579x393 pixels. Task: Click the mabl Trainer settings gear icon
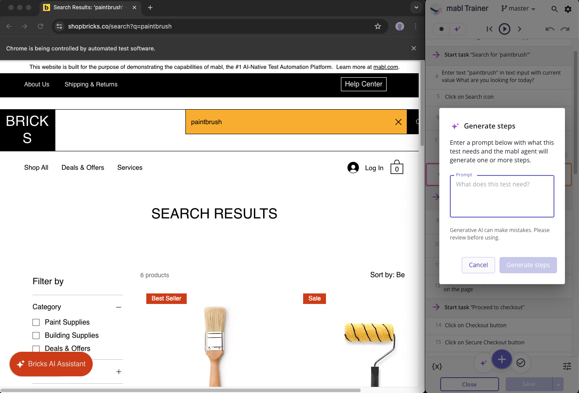(568, 9)
